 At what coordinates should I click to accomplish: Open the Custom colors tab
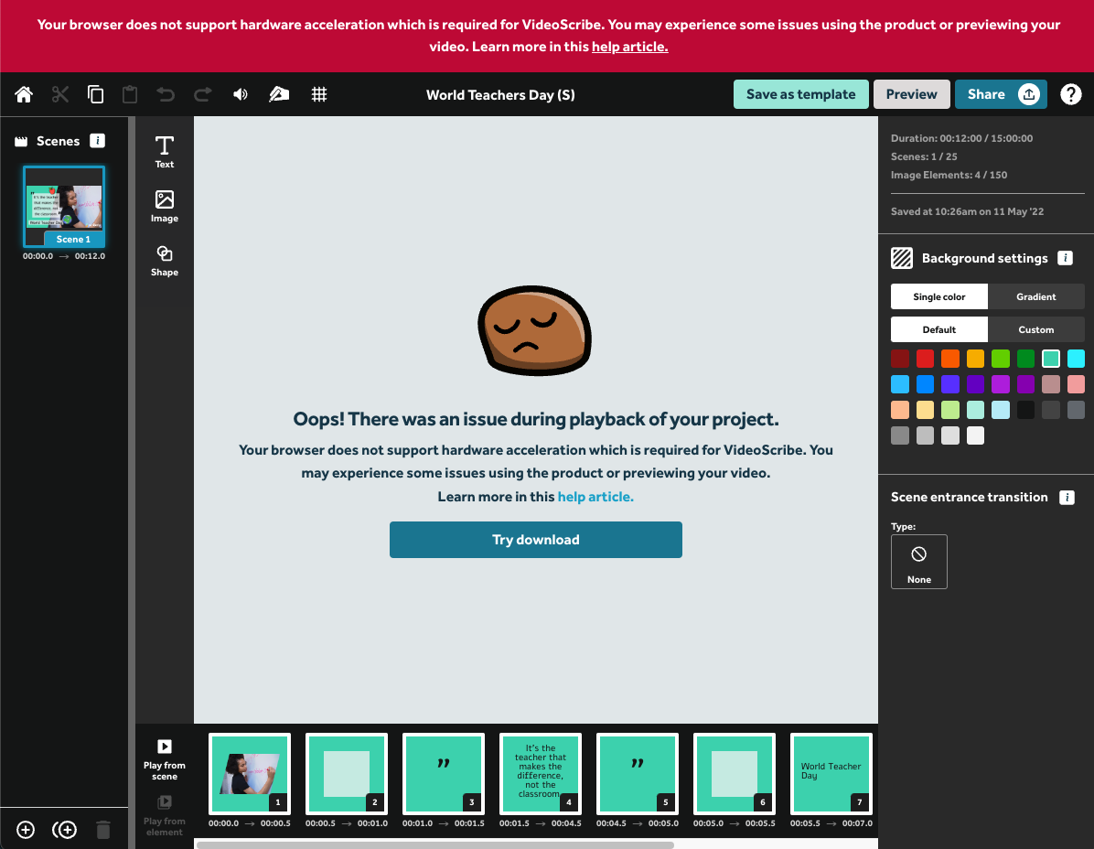coord(1036,329)
